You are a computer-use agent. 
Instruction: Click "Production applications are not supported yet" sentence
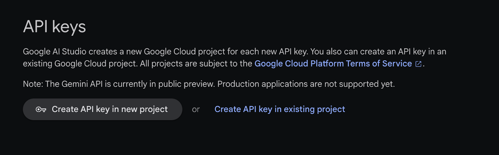pyautogui.click(x=306, y=84)
